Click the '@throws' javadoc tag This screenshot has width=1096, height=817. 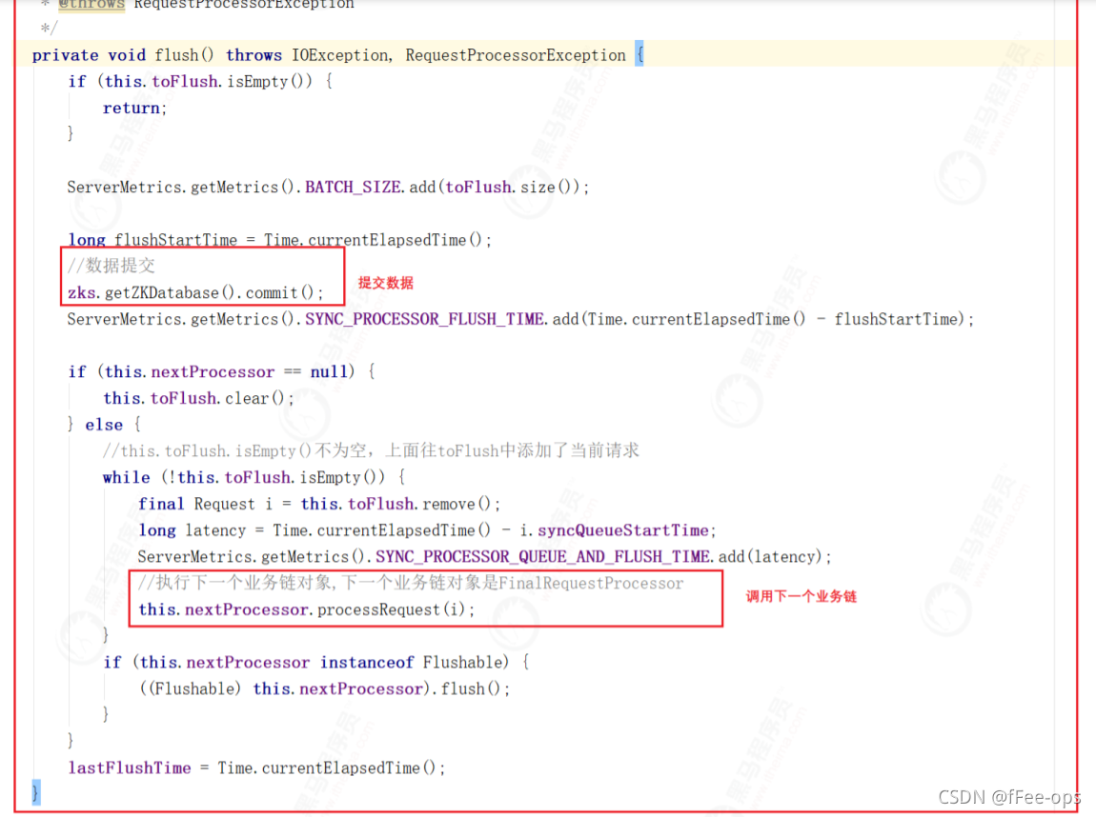[91, 4]
